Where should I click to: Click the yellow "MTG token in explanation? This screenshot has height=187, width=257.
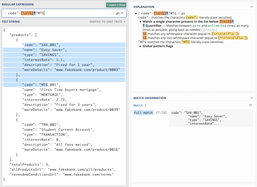coord(185,42)
